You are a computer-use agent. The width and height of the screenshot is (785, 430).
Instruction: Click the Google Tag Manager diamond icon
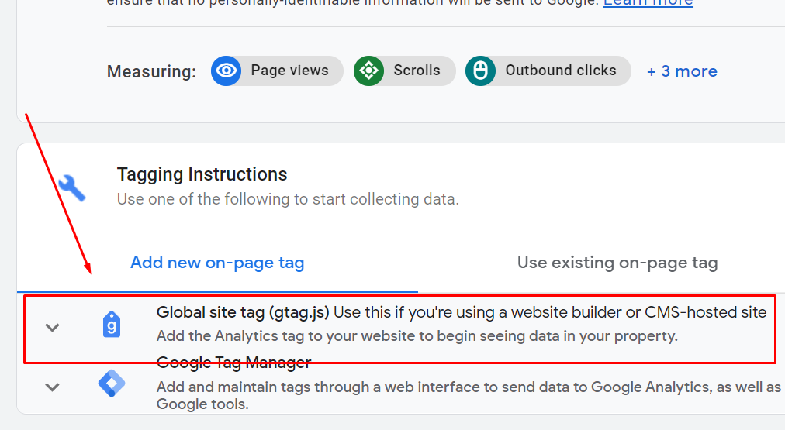tap(112, 384)
